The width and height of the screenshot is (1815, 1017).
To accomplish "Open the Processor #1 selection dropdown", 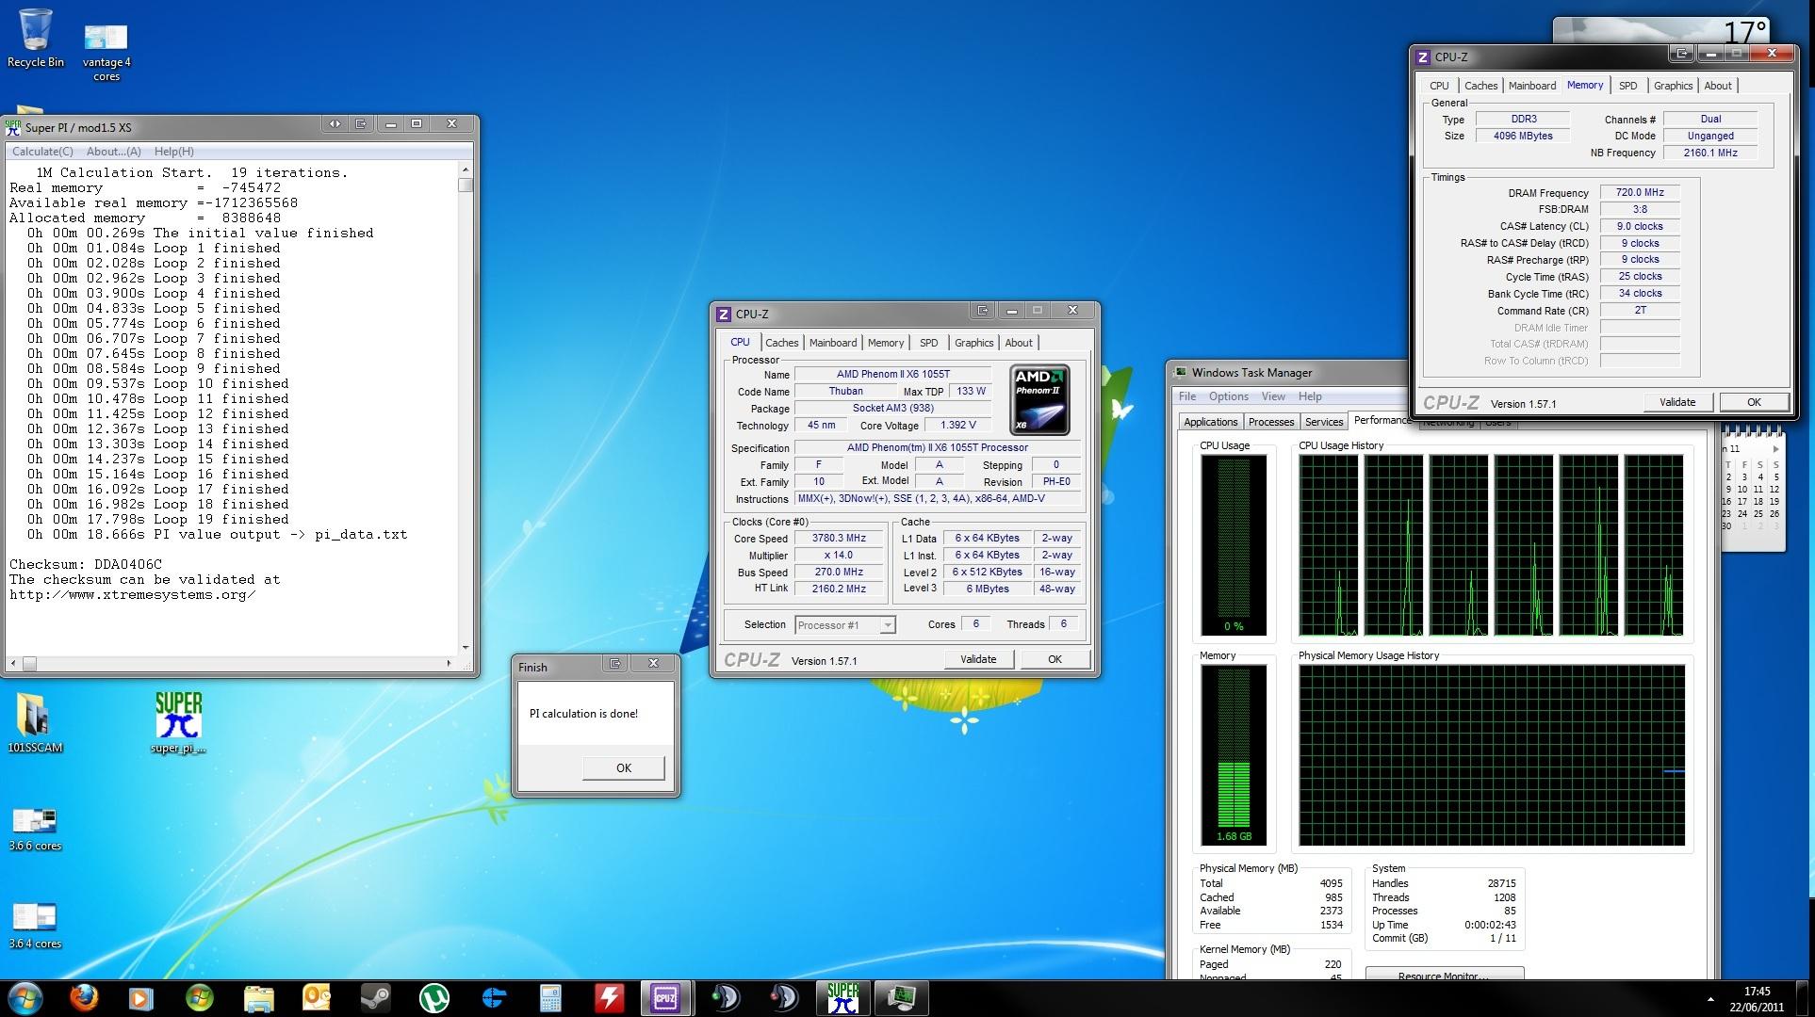I will point(845,625).
